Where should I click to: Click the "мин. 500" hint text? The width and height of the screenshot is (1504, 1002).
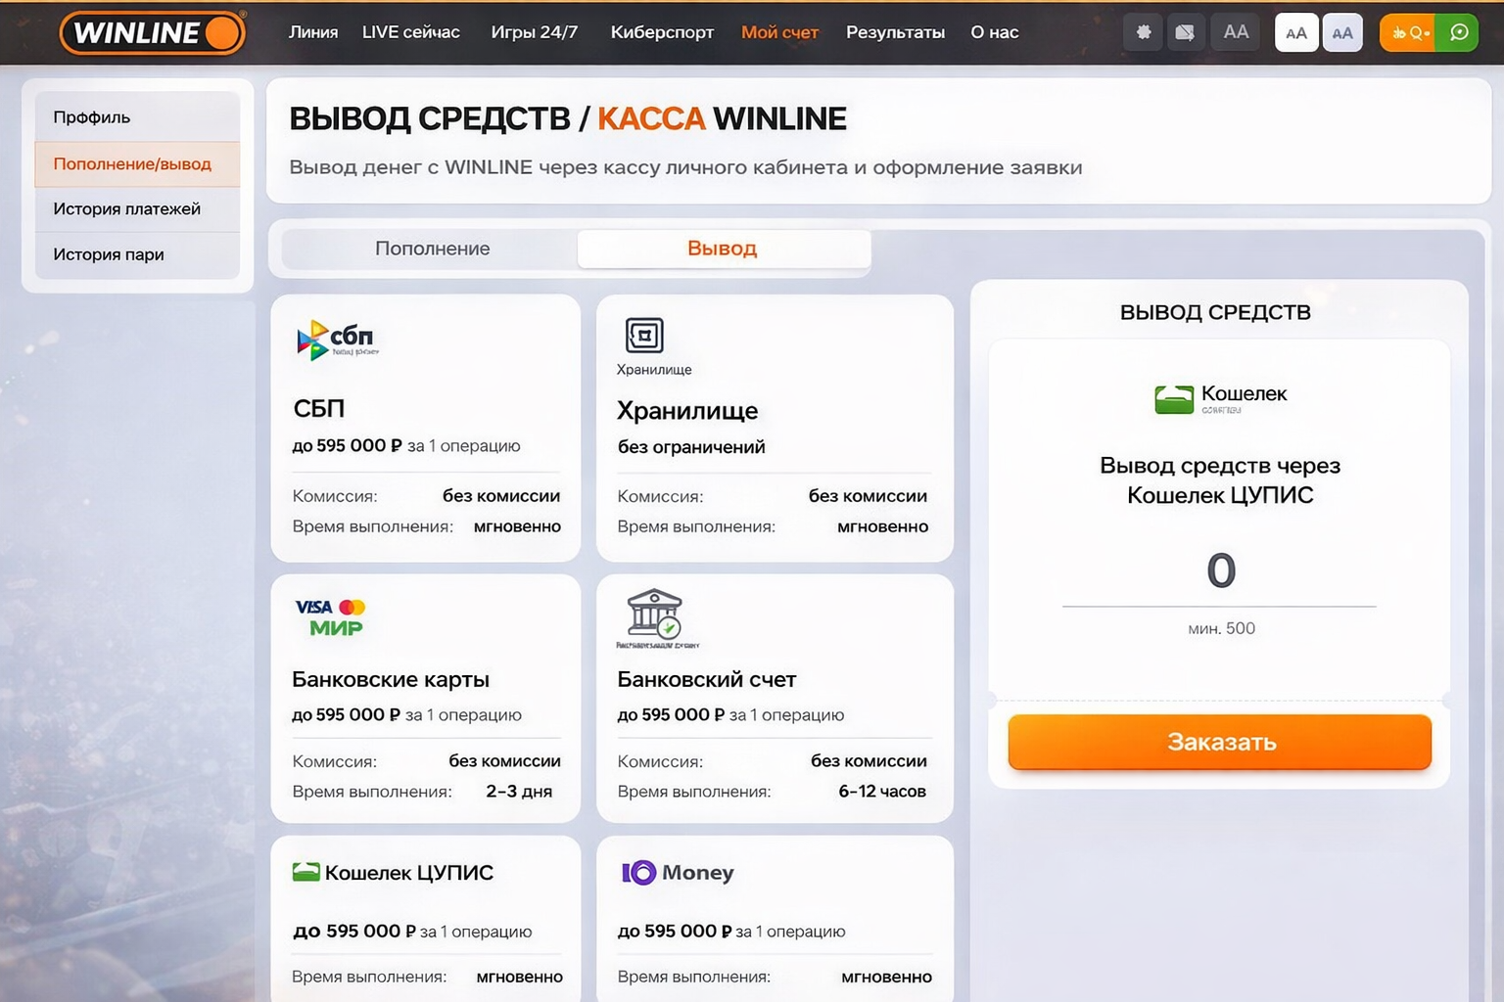(x=1221, y=628)
